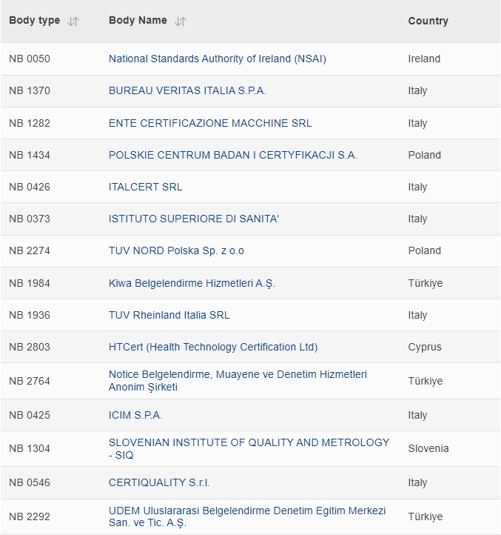This screenshot has height=535, width=501.
Task: Open BUREAU VERITAS ITALIA S.P.A. link
Action: pos(187,90)
